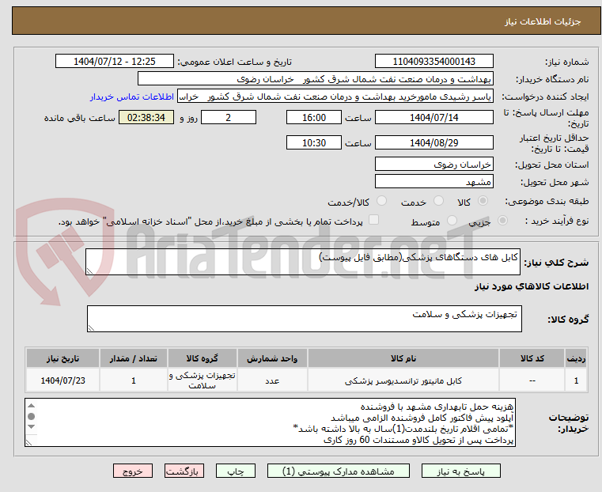This screenshot has height=492, width=602.
Task: Click the چاپ print button
Action: [x=236, y=471]
